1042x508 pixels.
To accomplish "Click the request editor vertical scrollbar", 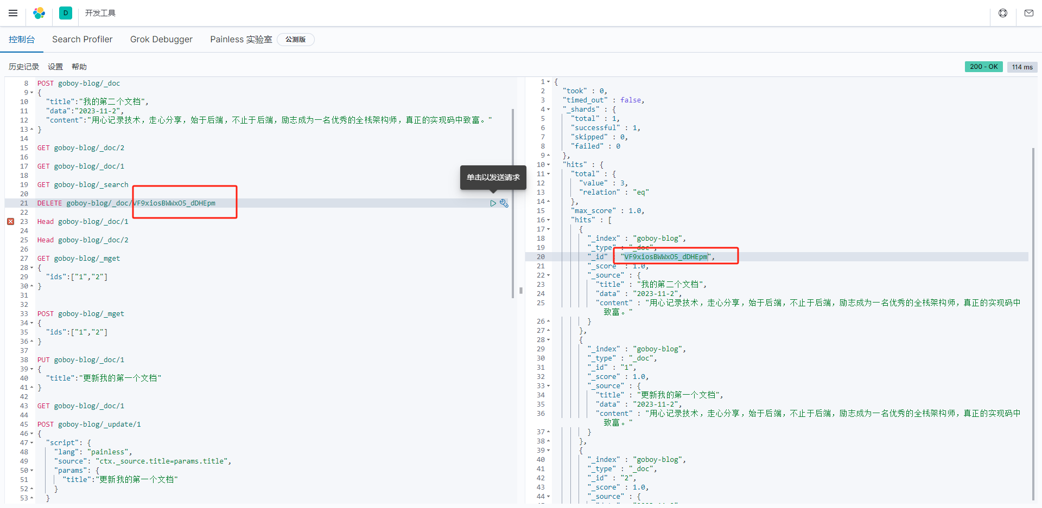I will (x=513, y=203).
